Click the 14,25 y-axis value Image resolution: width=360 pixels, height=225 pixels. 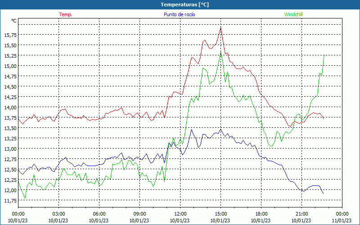[x=10, y=97]
